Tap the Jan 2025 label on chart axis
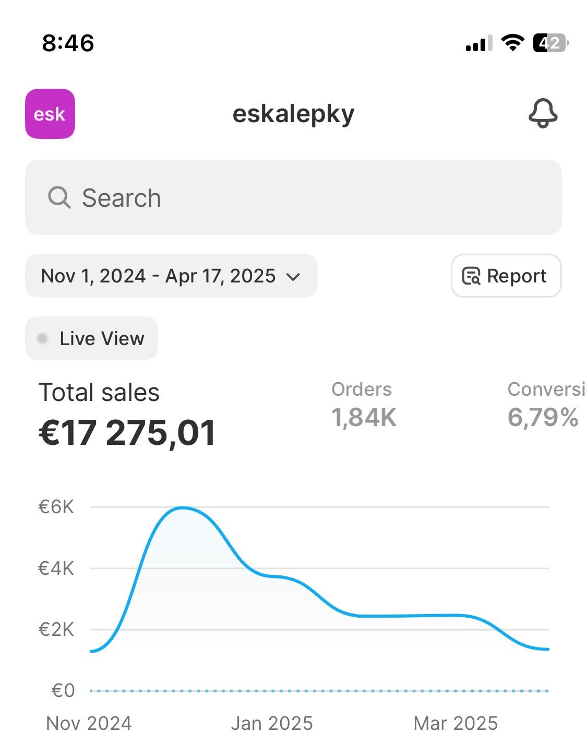The image size is (587, 744). [271, 723]
